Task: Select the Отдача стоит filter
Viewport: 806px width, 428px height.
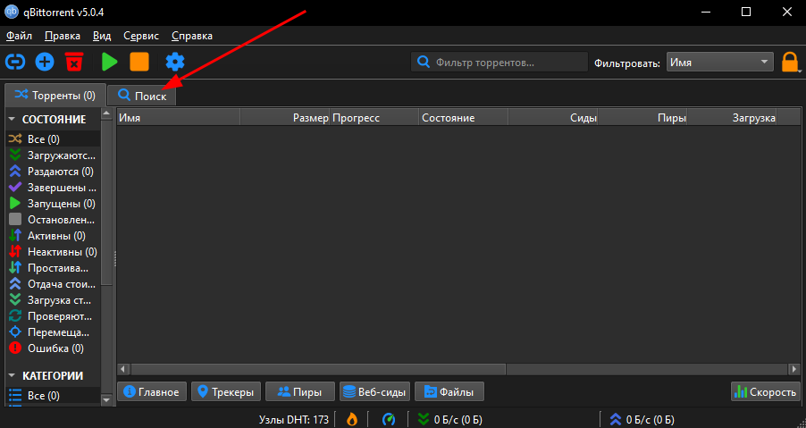Action: coord(53,284)
